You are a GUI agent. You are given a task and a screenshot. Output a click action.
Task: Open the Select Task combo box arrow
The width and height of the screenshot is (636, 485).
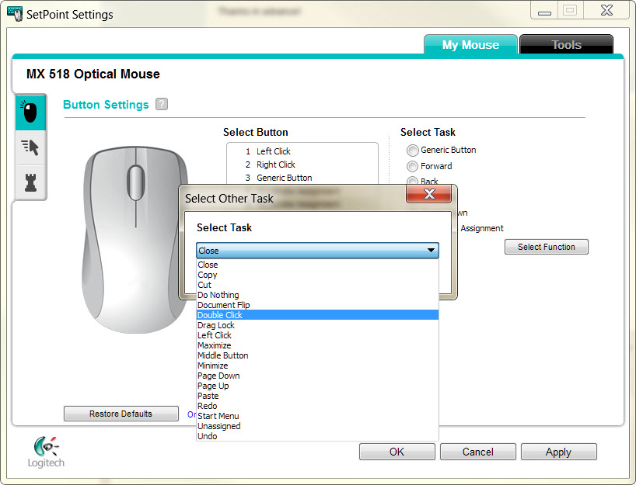(x=431, y=251)
